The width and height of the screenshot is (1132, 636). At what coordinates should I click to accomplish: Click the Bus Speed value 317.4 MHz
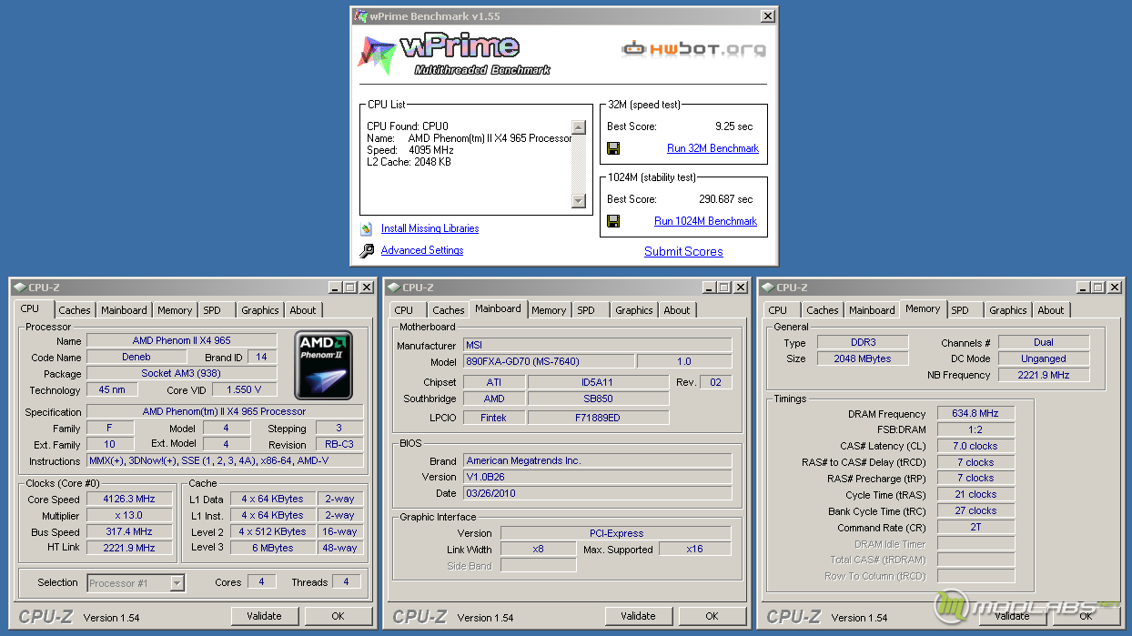[x=129, y=531]
